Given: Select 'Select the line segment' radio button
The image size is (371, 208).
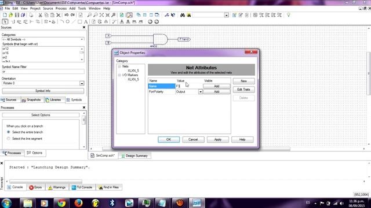Looking at the screenshot, I should coord(9,139).
